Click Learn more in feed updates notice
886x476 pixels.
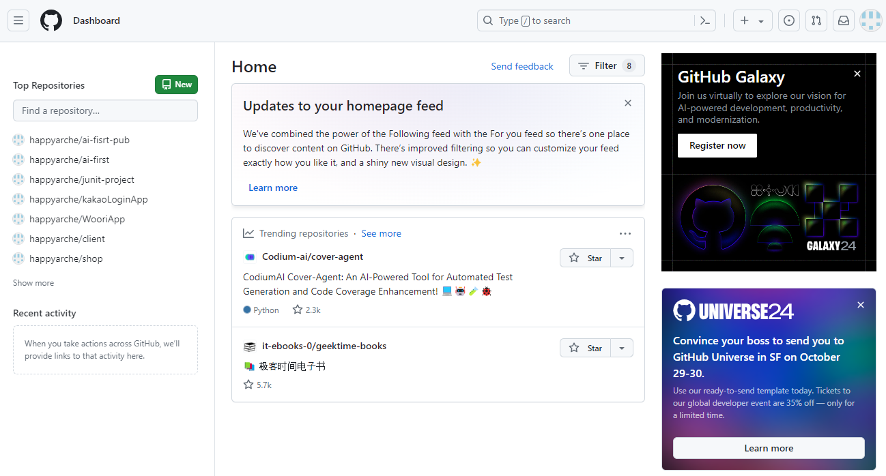(273, 188)
